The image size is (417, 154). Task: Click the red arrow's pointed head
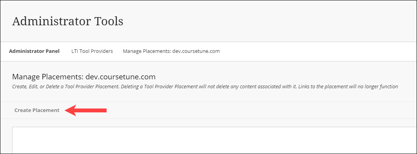point(70,110)
